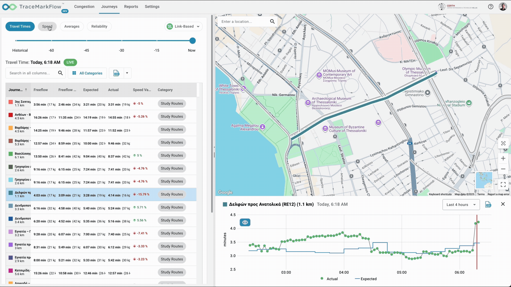Click the LIVE badge next to Travel Time

[70, 62]
